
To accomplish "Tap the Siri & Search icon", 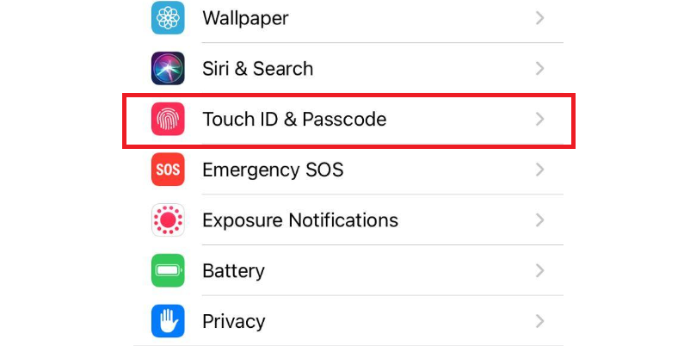I will coord(168,68).
